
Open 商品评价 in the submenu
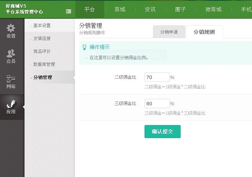(x=42, y=52)
